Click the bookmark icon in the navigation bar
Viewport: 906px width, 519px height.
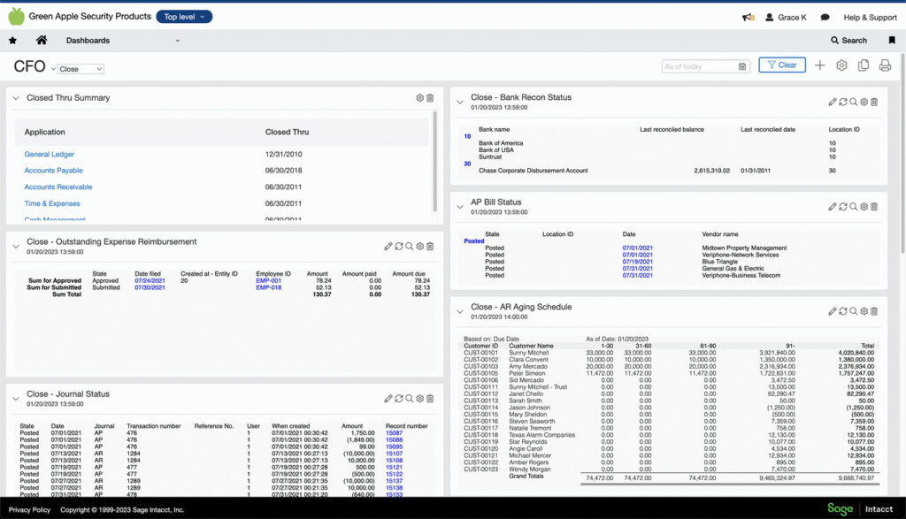892,41
